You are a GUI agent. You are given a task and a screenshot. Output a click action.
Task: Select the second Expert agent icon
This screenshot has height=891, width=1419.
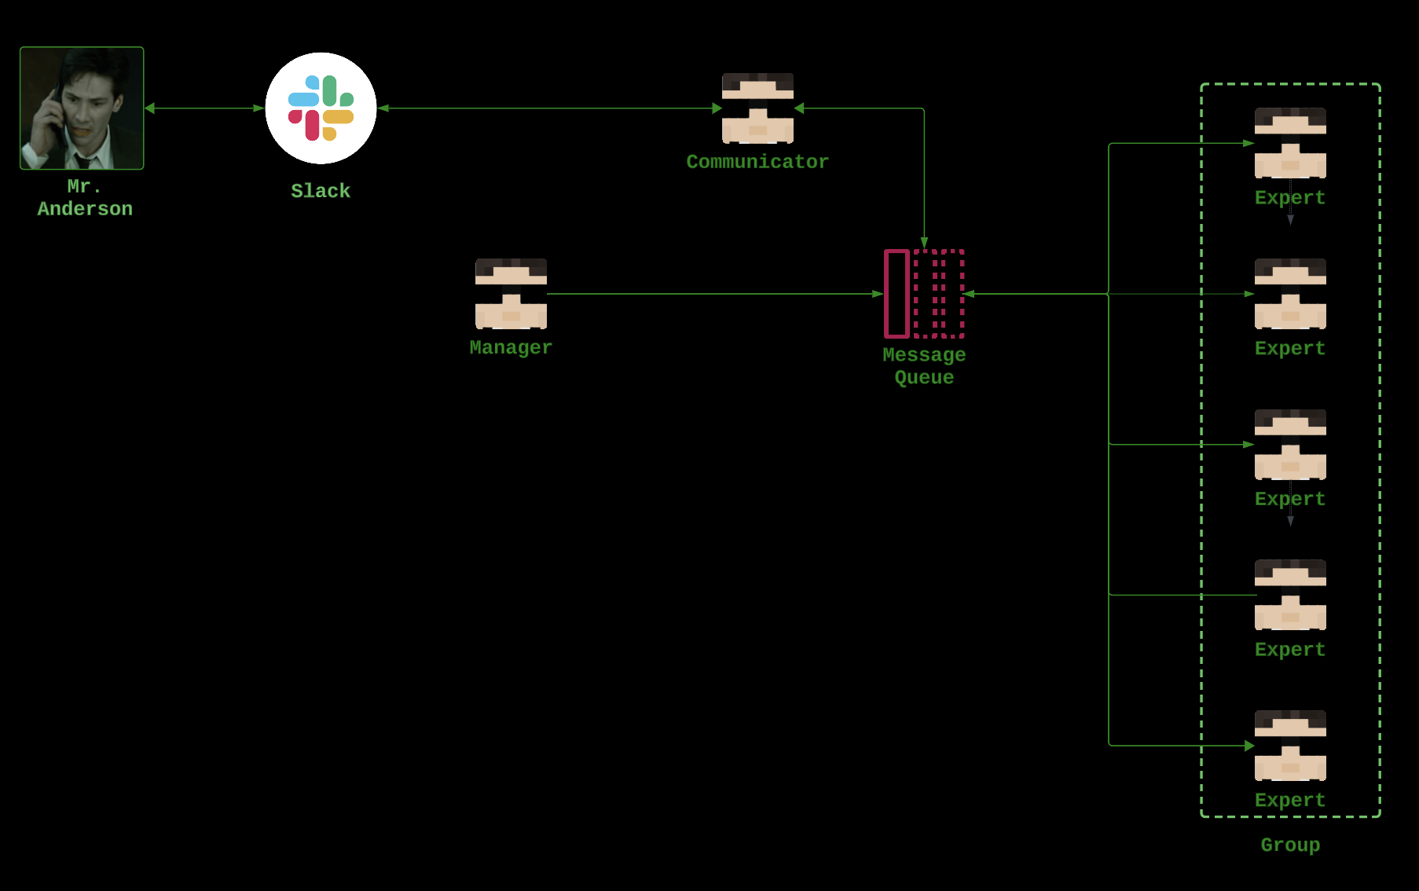pos(1290,294)
